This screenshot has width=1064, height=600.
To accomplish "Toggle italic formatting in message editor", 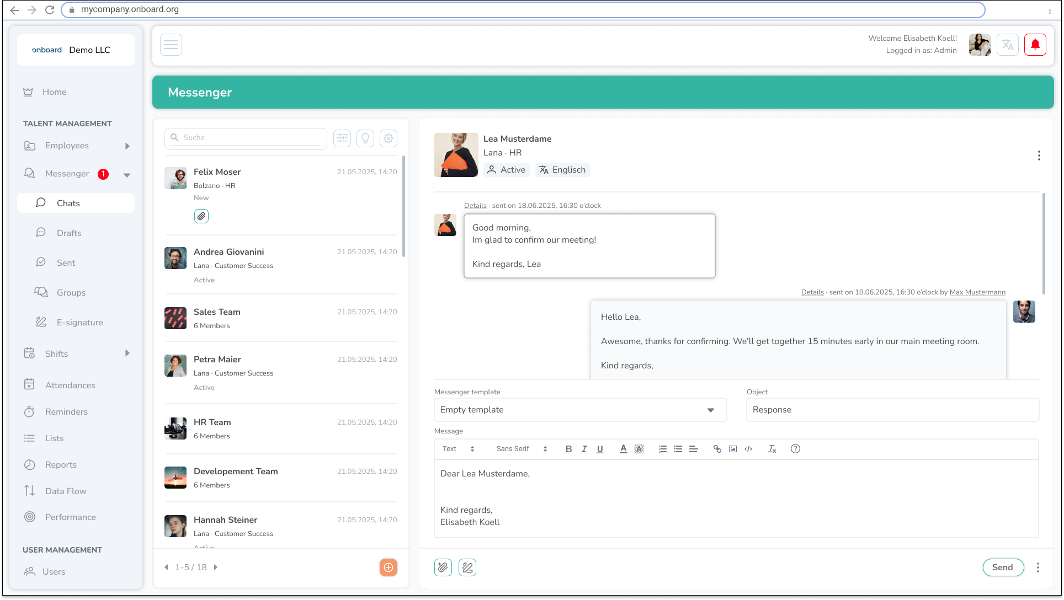I will click(x=584, y=449).
